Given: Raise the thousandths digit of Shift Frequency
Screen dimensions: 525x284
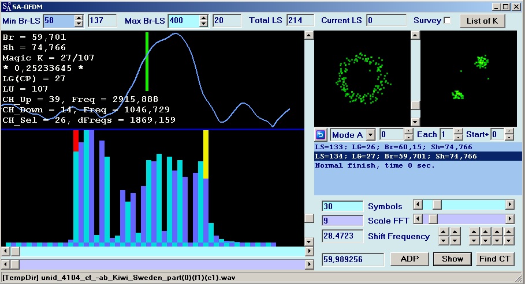Looking at the screenshot, I should point(497,232).
